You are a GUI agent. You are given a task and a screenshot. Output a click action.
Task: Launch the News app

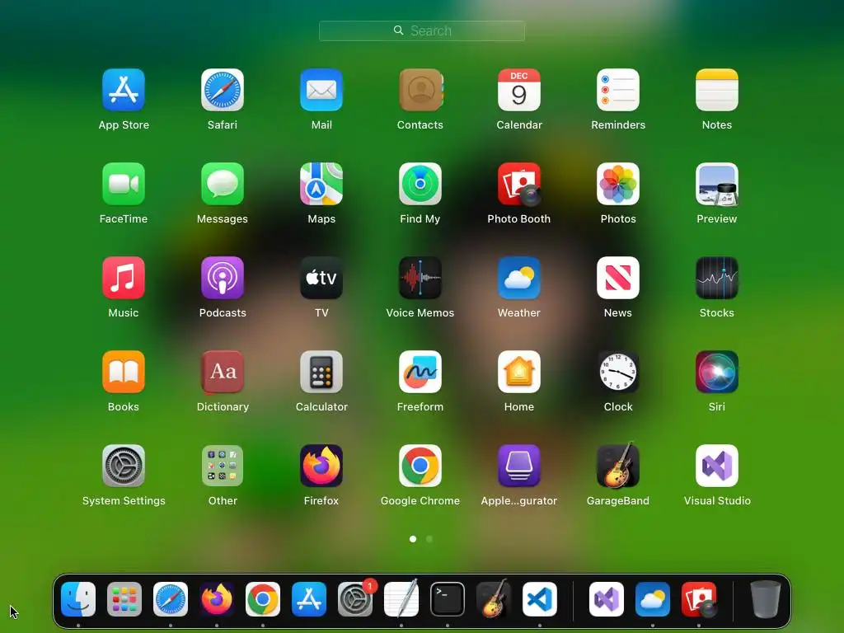[x=618, y=278]
